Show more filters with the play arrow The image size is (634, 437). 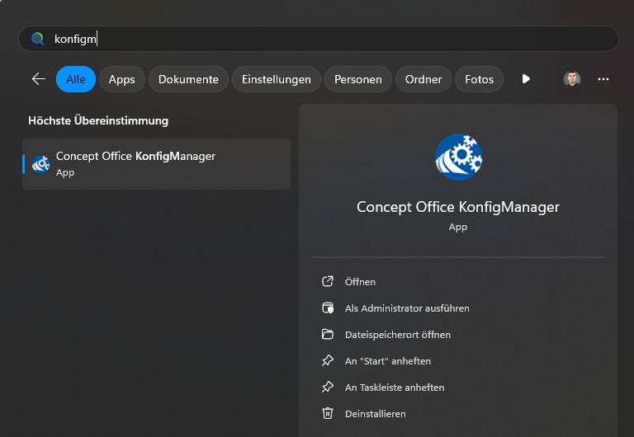click(x=526, y=79)
